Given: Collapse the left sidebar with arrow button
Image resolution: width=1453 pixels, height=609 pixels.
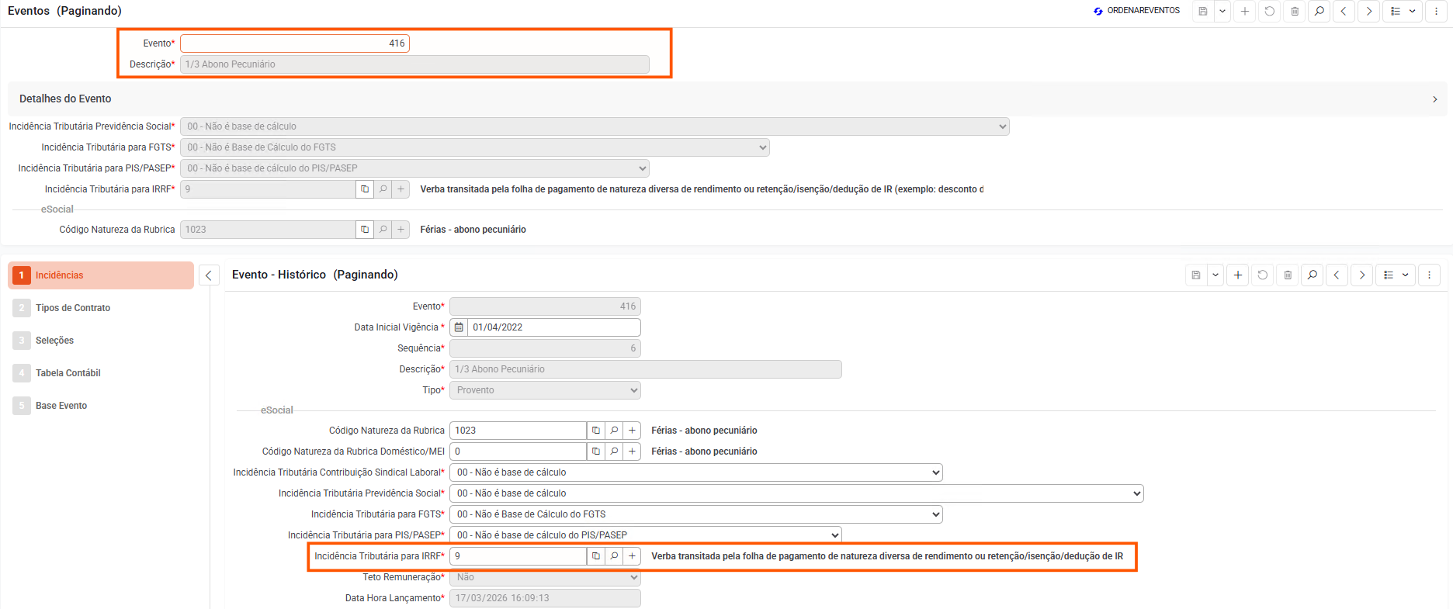Looking at the screenshot, I should coord(208,275).
